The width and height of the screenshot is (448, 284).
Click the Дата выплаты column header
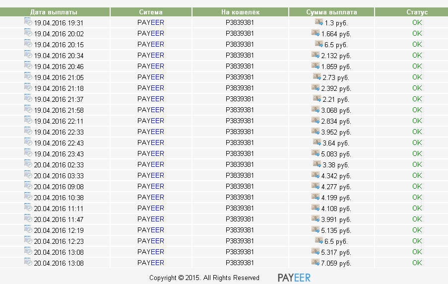click(x=54, y=12)
